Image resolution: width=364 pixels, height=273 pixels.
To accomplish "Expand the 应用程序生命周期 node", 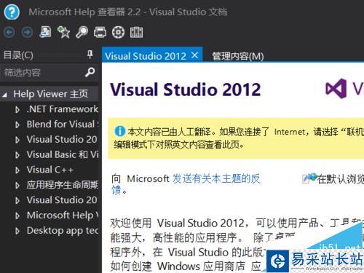I will pyautogui.click(x=17, y=186).
